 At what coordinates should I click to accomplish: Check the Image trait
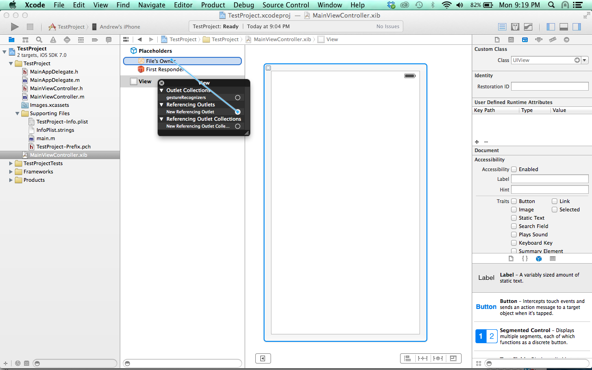514,210
